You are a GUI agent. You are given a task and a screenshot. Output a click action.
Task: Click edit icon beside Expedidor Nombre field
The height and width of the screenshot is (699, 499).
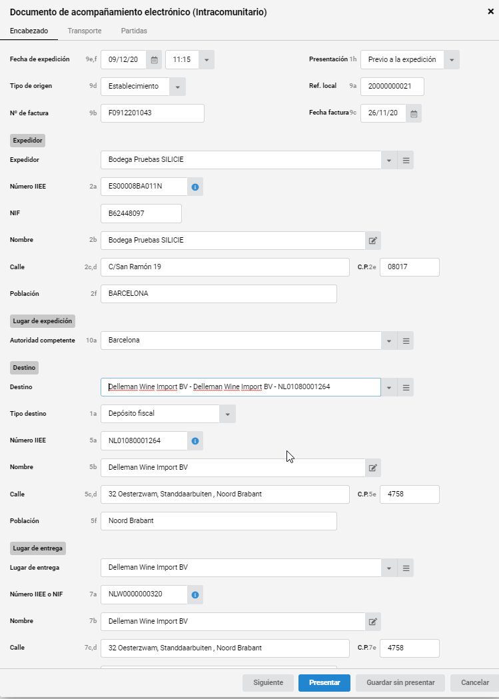point(373,241)
